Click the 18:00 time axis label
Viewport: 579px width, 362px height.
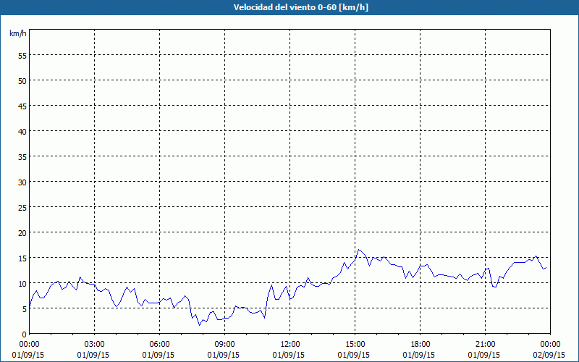tap(420, 344)
